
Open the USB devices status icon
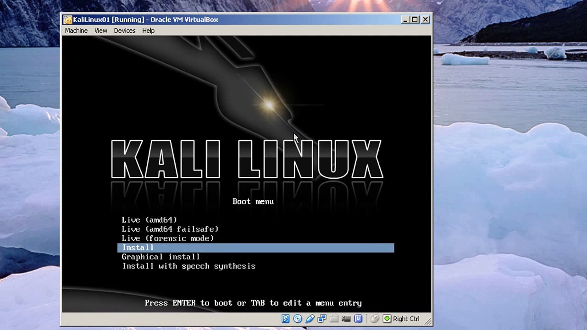[310, 319]
